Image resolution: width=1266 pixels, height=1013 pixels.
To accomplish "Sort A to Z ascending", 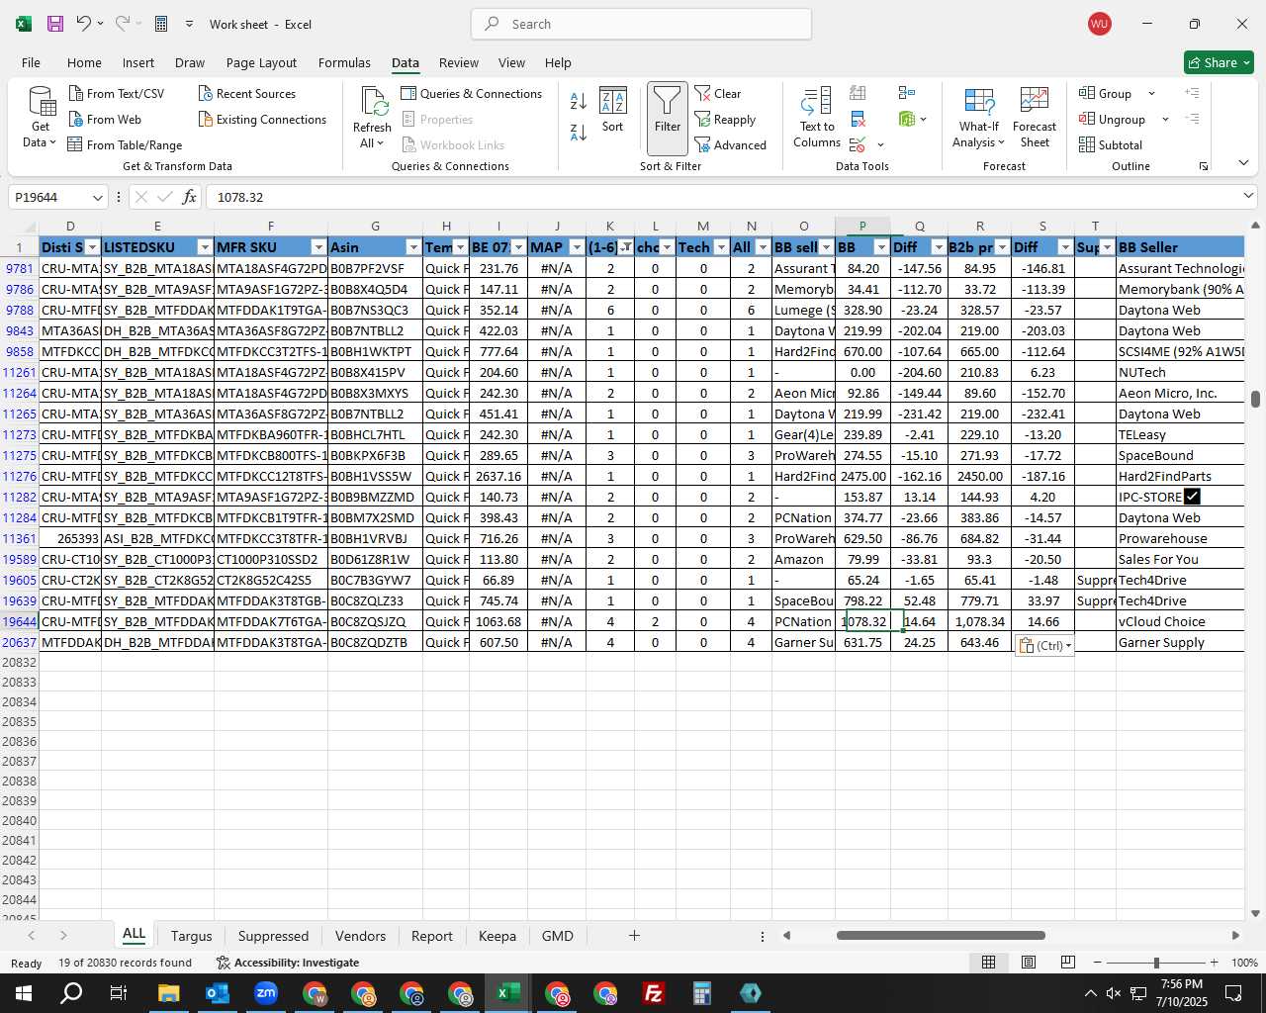I will (x=579, y=101).
